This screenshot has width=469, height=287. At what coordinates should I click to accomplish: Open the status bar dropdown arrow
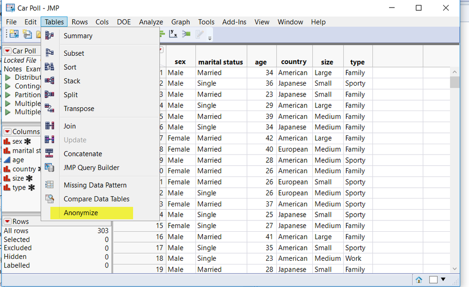pos(443,279)
